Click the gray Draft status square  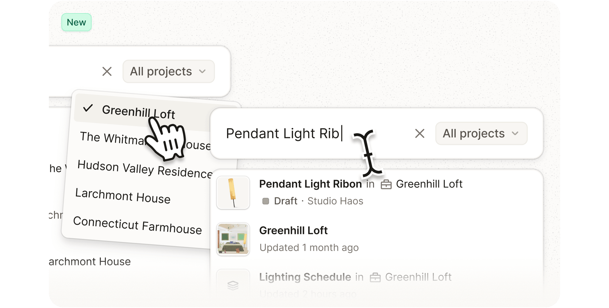click(266, 201)
